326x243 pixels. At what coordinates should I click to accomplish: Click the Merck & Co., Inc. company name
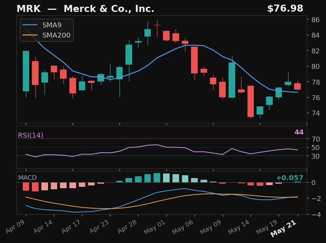click(109, 9)
